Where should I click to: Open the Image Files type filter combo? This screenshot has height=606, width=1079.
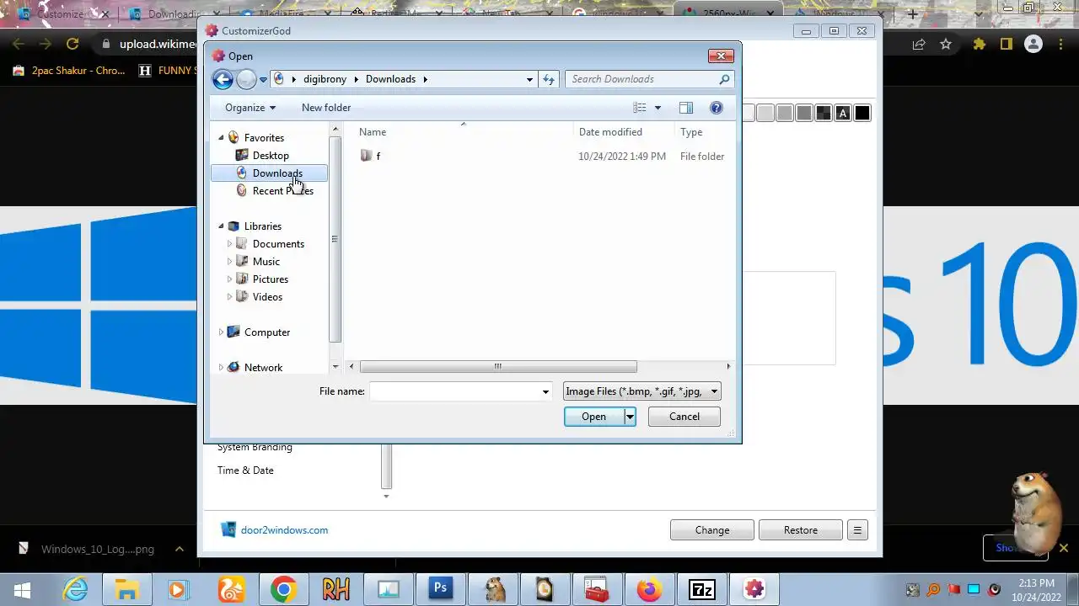pyautogui.click(x=642, y=391)
